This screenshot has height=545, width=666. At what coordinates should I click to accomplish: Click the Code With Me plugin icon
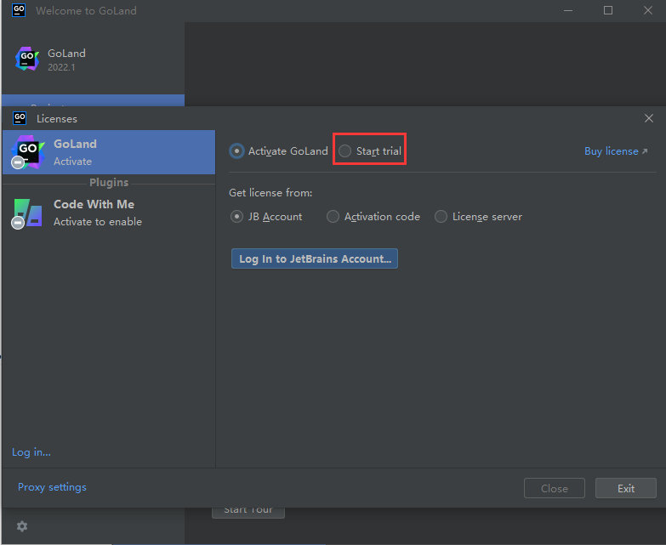28,213
